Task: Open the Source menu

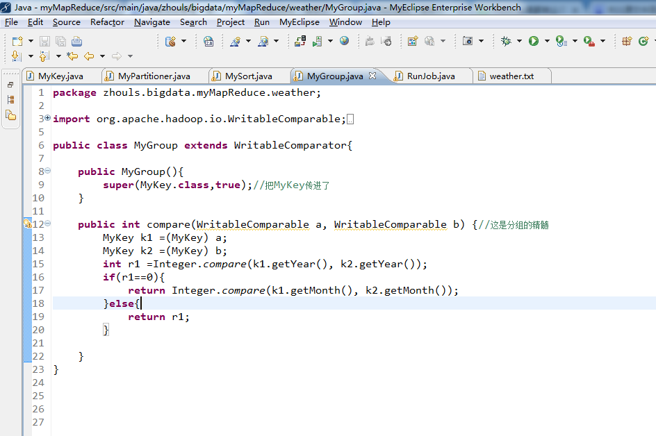Action: click(67, 22)
